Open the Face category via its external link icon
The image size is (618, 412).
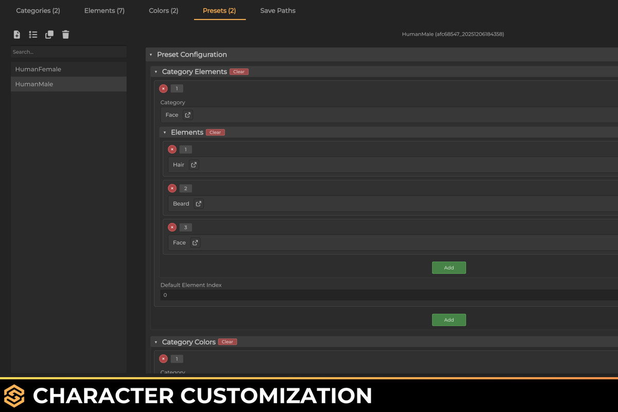pyautogui.click(x=187, y=115)
